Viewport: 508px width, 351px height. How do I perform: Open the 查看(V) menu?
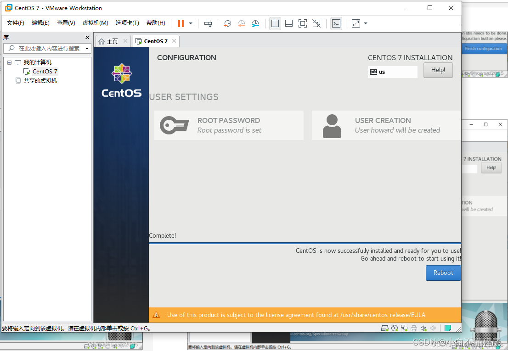click(66, 22)
